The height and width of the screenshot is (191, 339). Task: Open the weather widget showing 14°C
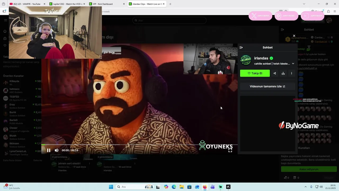12,187
